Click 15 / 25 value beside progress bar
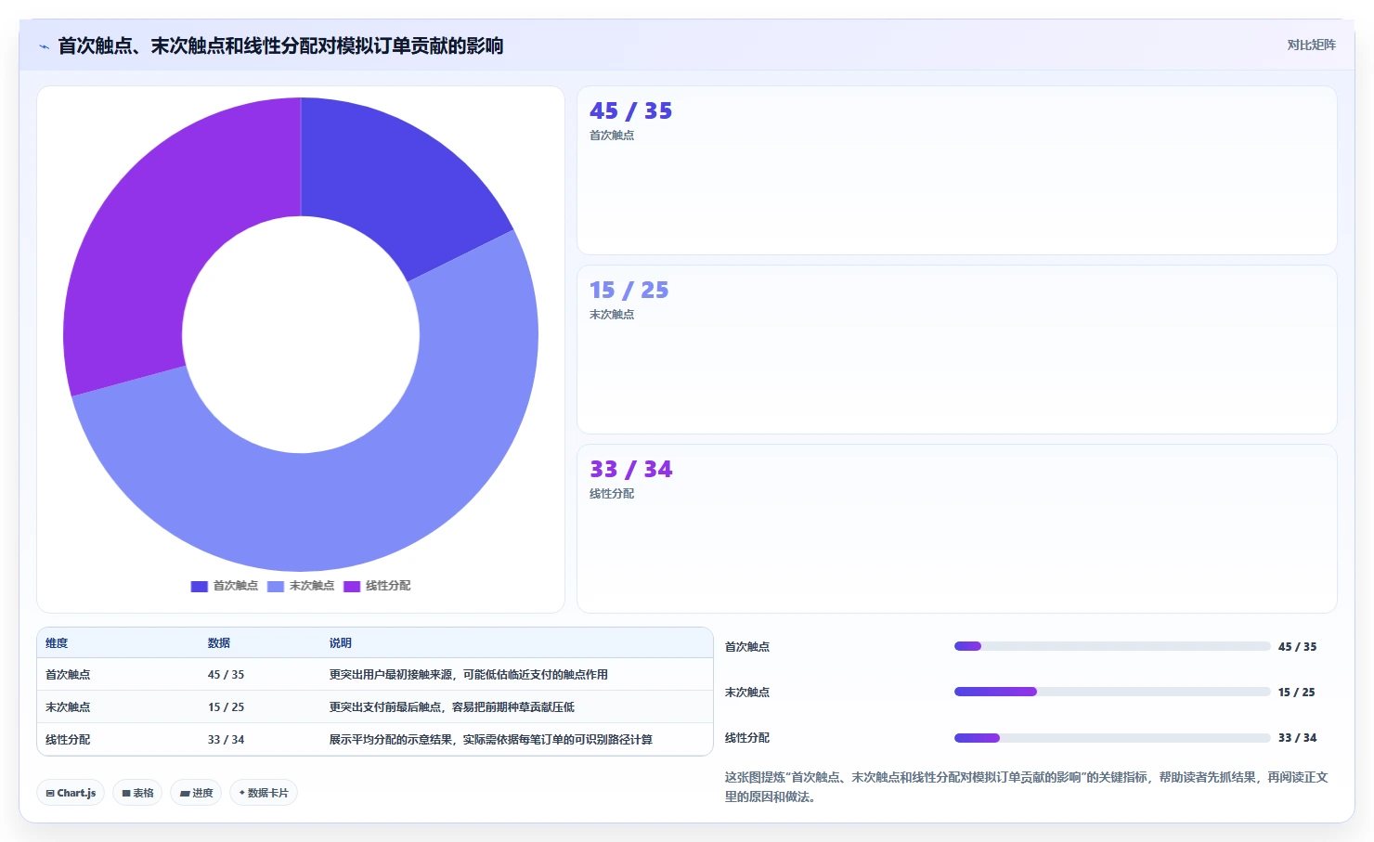This screenshot has height=842, width=1374. point(1297,693)
